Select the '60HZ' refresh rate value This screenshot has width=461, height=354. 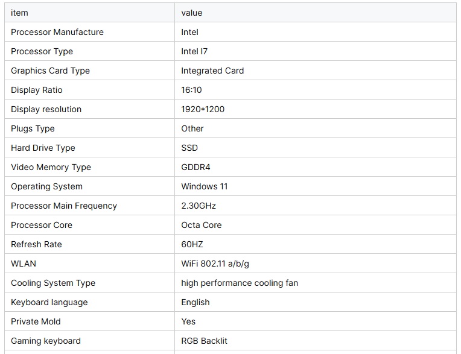click(192, 244)
